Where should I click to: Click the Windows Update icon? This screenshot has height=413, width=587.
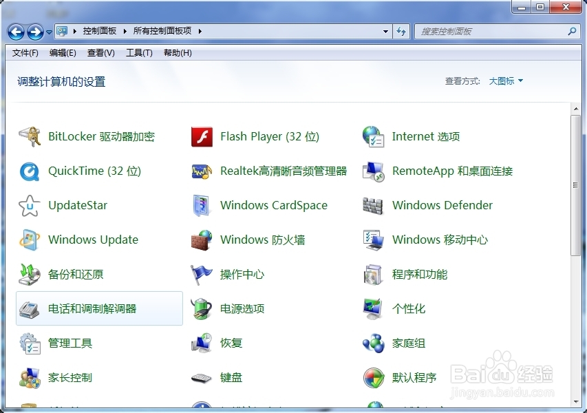(30, 240)
